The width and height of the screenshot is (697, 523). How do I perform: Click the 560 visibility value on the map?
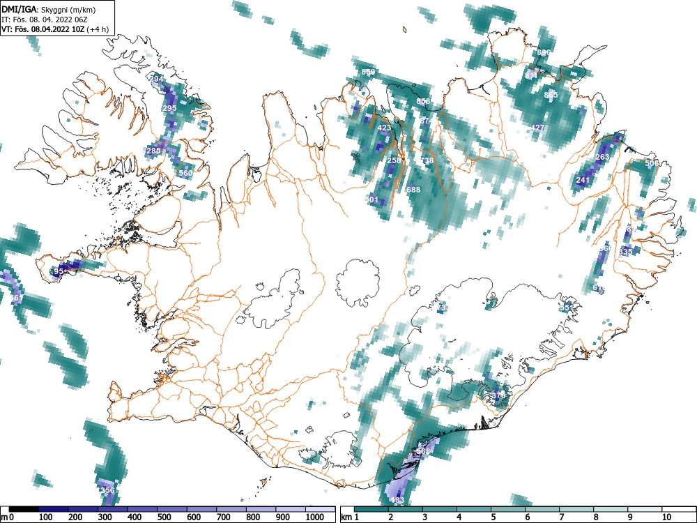186,173
